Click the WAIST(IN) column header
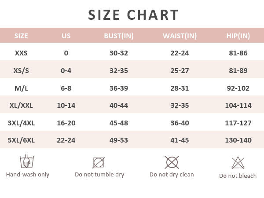264x198 pixels. pyautogui.click(x=180, y=36)
